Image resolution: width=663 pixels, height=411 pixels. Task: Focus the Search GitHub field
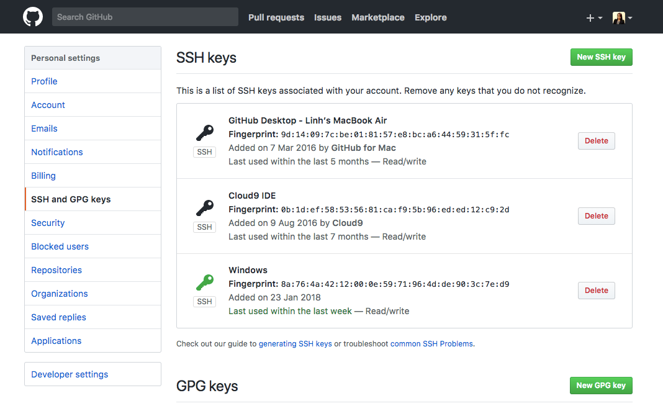tap(145, 17)
